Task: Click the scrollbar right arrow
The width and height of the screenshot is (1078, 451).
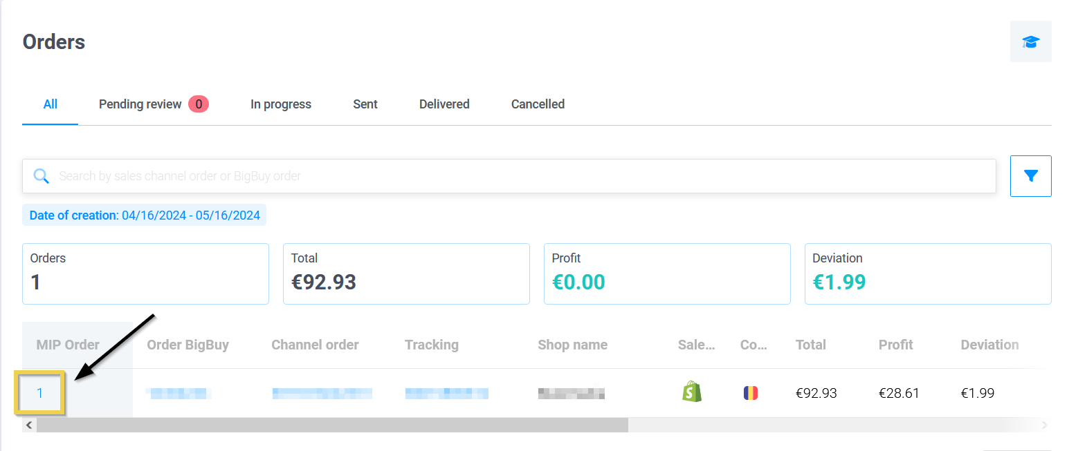Action: point(1044,425)
